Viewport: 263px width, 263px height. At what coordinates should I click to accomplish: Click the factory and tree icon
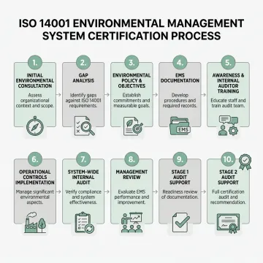click(35, 222)
